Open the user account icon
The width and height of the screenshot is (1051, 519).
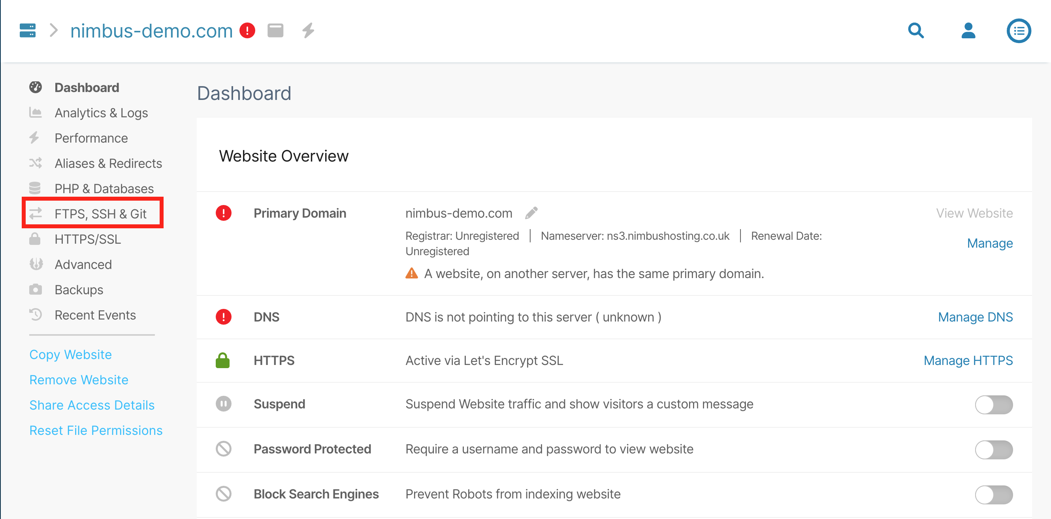tap(968, 30)
